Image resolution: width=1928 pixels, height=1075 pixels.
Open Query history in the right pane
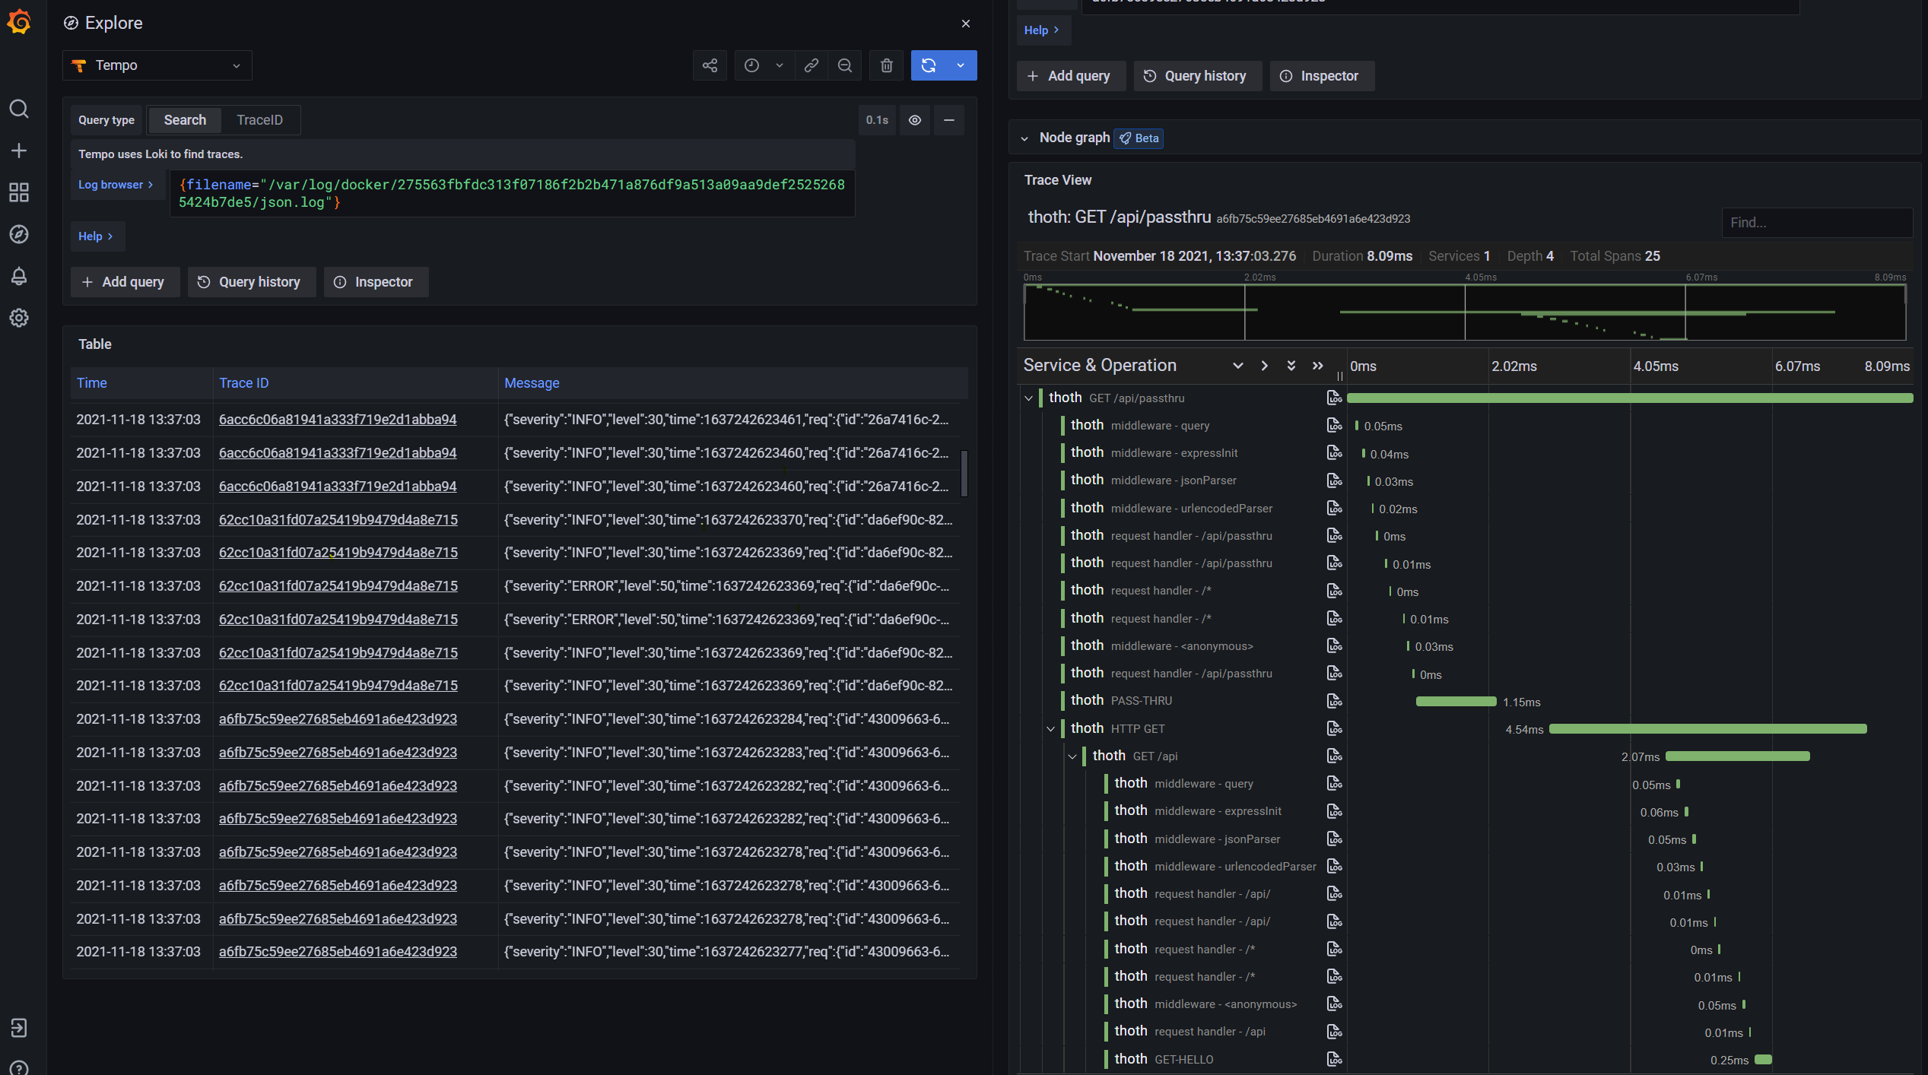click(x=1198, y=76)
